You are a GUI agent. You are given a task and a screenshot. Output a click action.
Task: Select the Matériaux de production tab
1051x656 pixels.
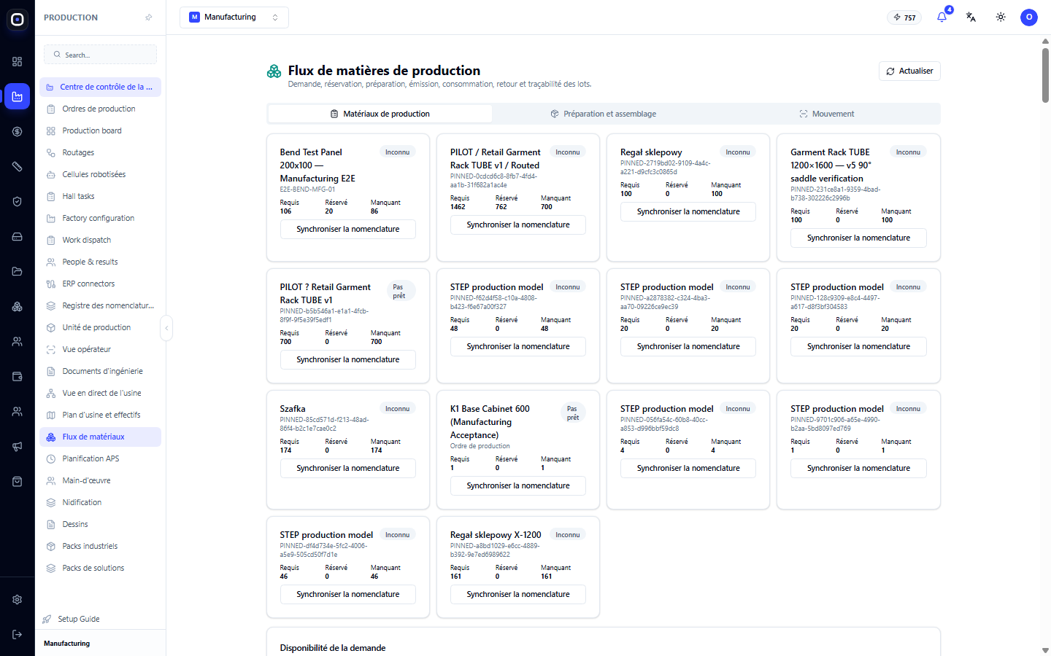tap(380, 114)
